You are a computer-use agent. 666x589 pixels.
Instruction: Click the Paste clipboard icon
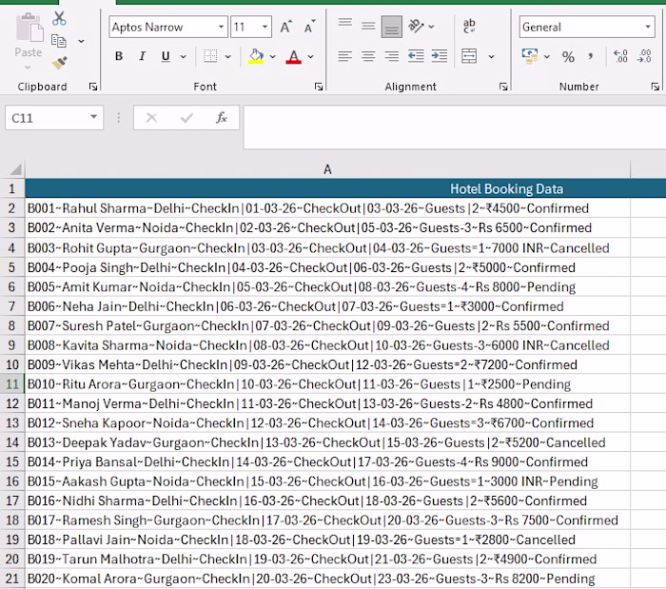tap(29, 28)
